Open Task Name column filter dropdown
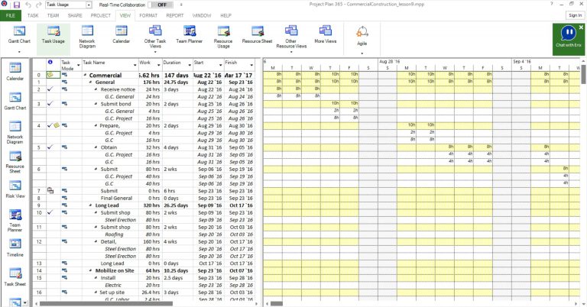This screenshot has width=587, height=307. click(135, 65)
